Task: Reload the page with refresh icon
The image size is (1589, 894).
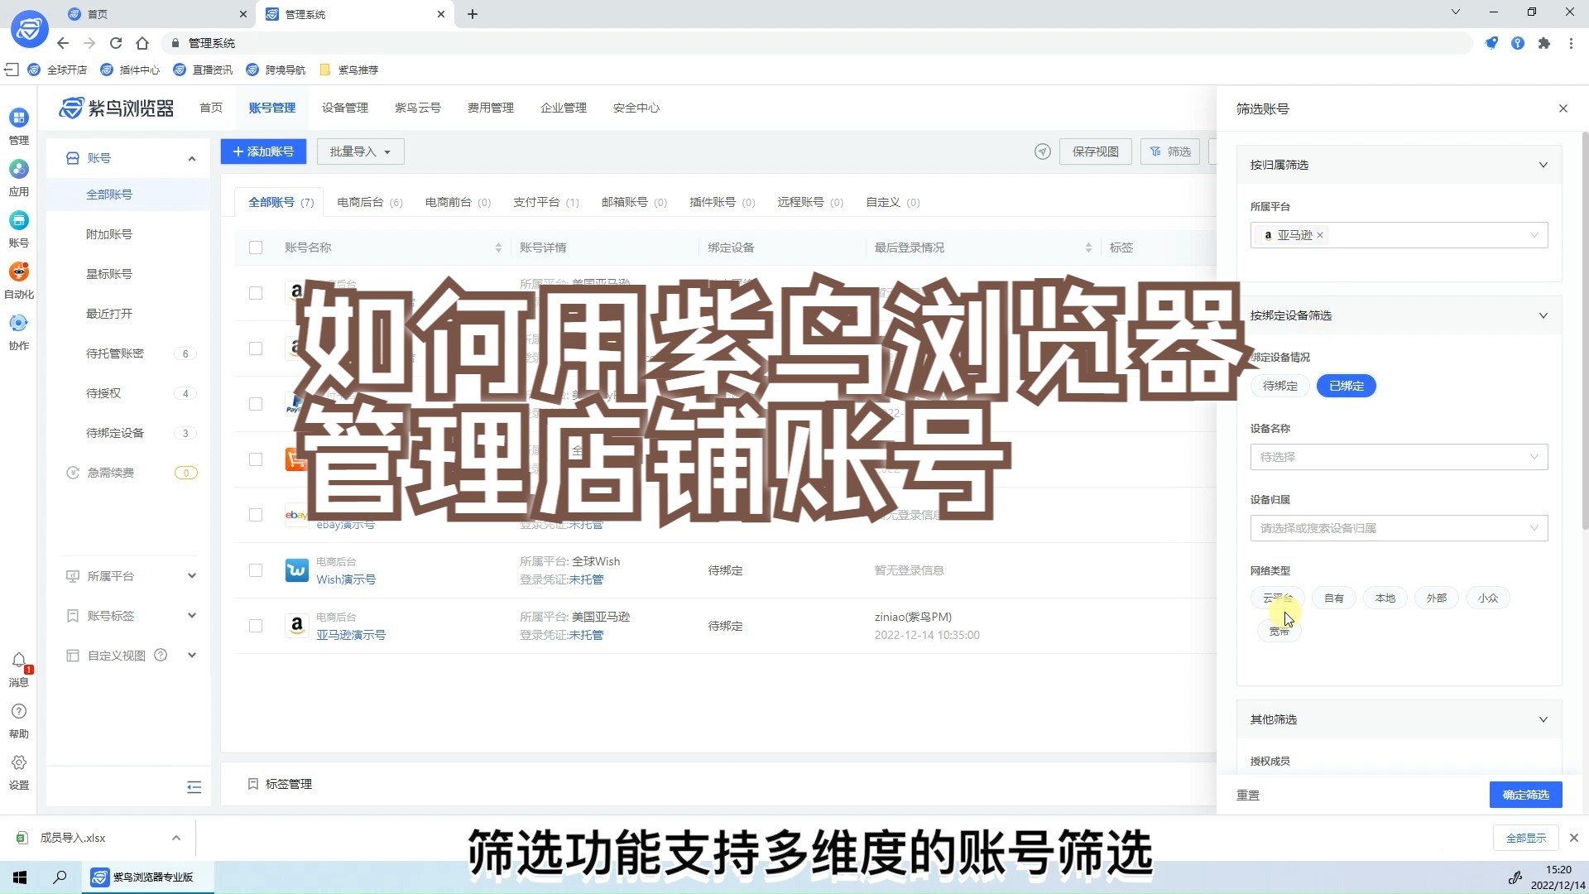Action: pyautogui.click(x=116, y=43)
